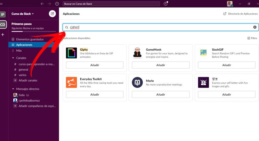Image resolution: width=259 pixels, height=141 pixels.
Task: Switch to the IP workspace
Action: pyautogui.click(x=3, y=15)
